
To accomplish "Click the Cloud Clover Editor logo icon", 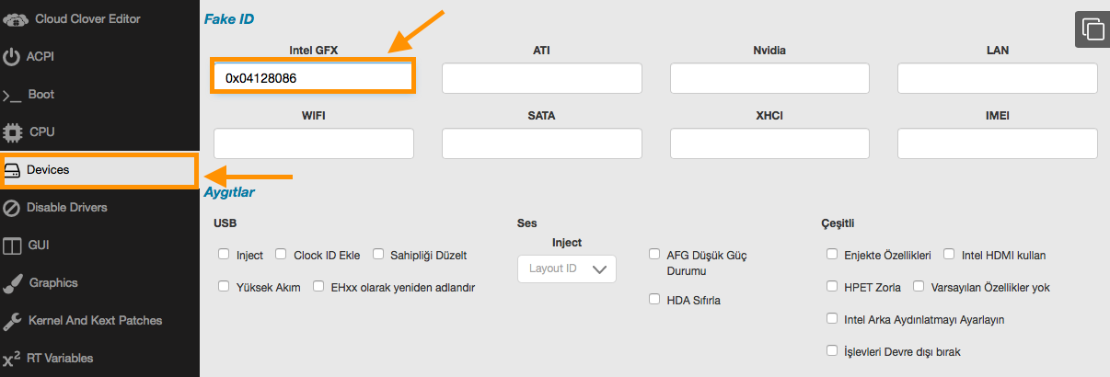I will (x=16, y=17).
